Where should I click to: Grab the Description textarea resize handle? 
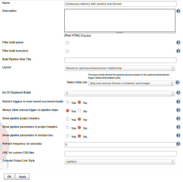pos(120,33)
